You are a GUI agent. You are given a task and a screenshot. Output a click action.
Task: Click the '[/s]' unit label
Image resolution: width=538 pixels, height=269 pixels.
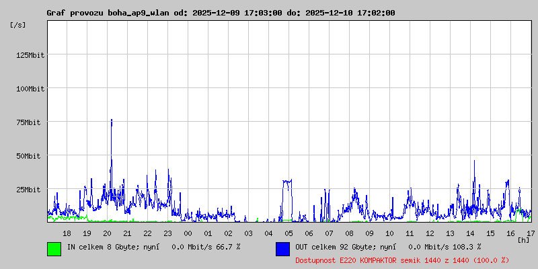(x=18, y=25)
